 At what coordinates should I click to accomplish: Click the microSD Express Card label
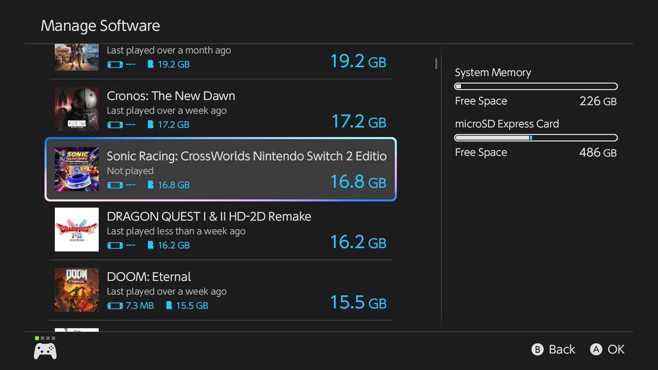pyautogui.click(x=507, y=124)
